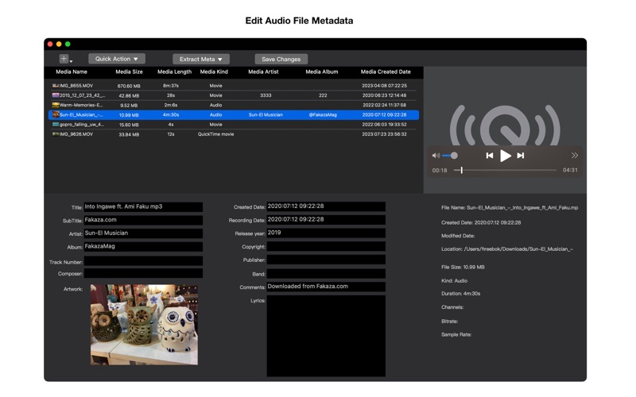Click the Album input field
636x397 pixels.
(143, 247)
